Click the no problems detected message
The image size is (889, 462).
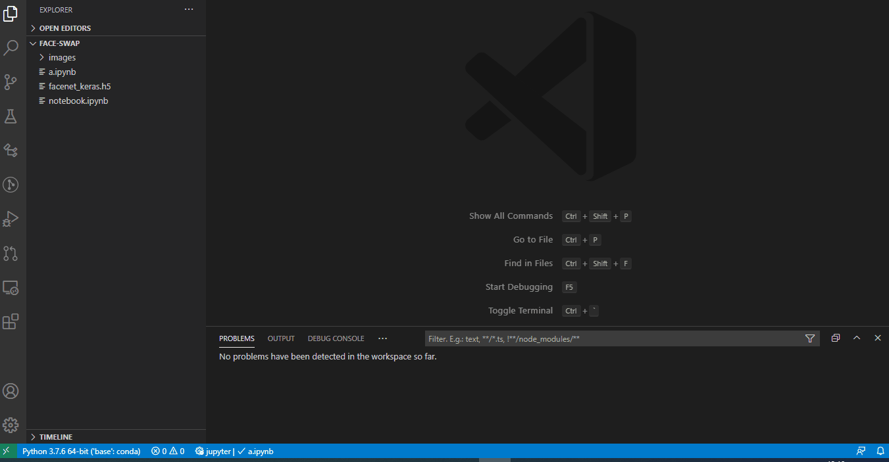click(x=328, y=357)
